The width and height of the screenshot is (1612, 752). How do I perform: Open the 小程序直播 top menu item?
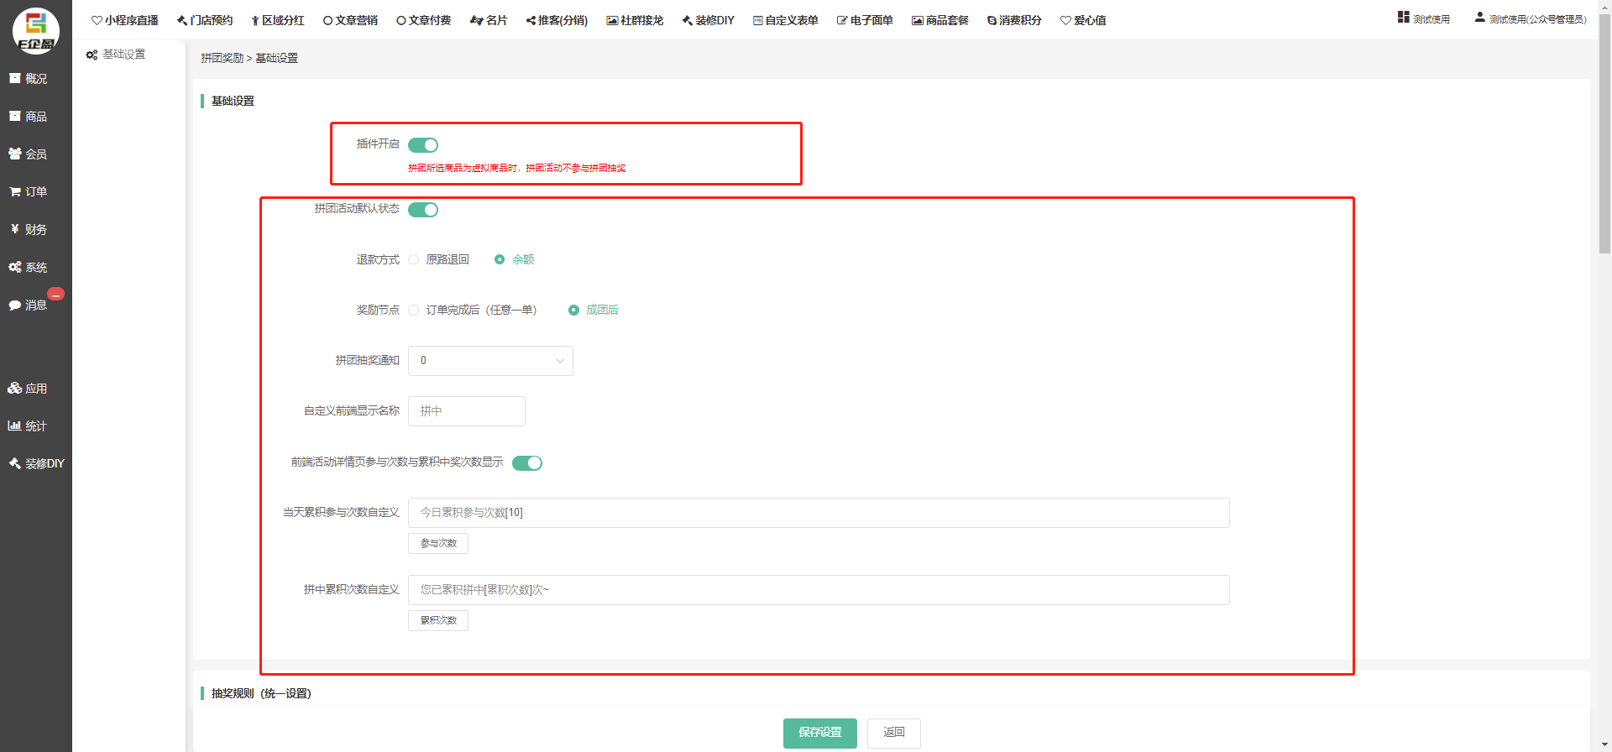click(125, 20)
